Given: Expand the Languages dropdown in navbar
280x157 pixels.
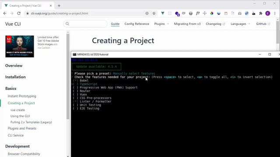Looking at the screenshot, I should [x=240, y=24].
